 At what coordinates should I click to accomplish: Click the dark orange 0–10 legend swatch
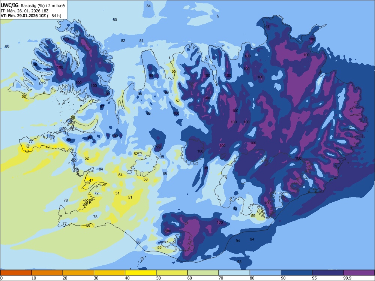click(x=16, y=273)
